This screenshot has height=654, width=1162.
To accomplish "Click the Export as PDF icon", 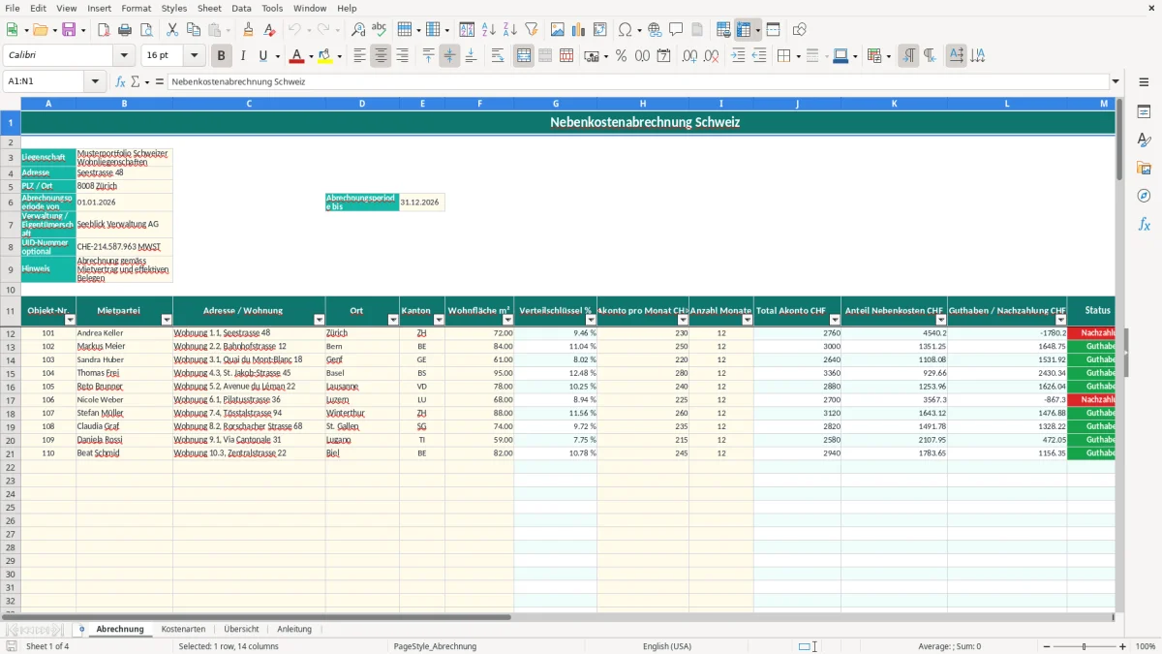I will point(104,30).
